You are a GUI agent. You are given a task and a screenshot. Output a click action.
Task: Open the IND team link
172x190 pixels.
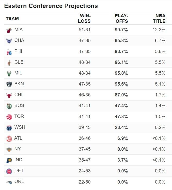pos(18,160)
